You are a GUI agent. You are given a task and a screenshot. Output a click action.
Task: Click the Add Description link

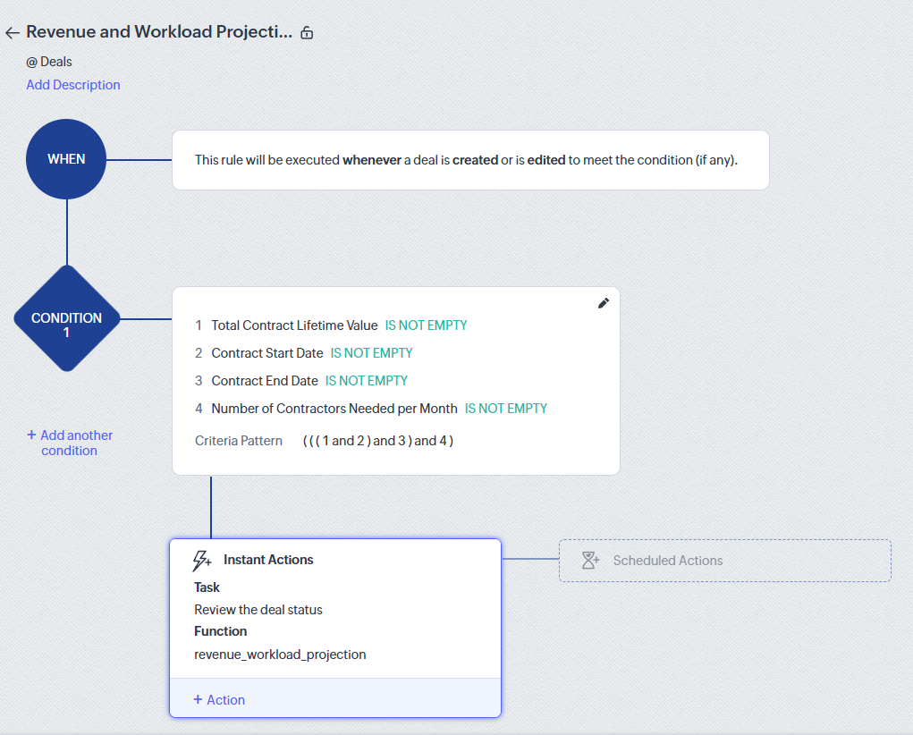pos(73,85)
